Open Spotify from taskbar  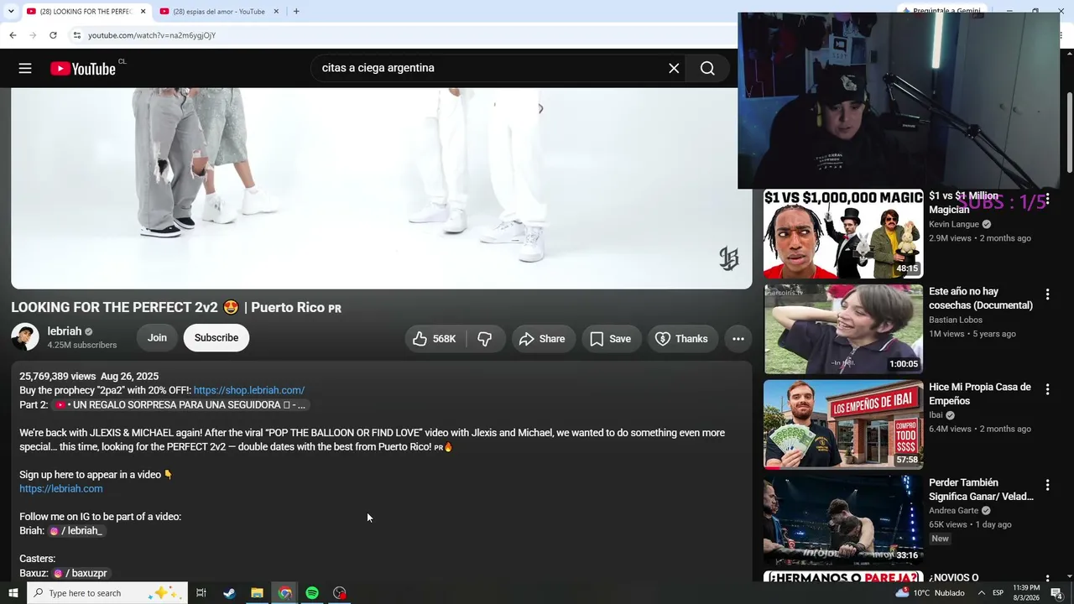(312, 593)
